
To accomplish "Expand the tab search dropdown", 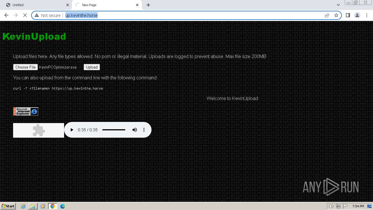I will [338, 5].
